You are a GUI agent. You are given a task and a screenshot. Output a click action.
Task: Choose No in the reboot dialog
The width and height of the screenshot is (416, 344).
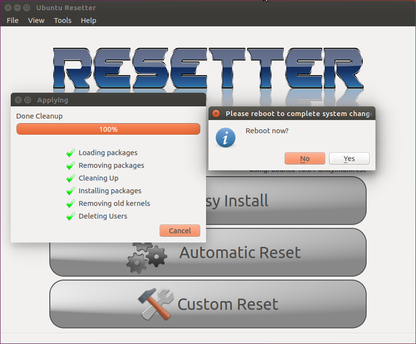(x=305, y=159)
